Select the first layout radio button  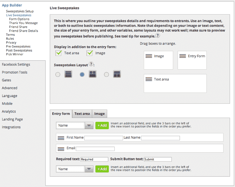(58, 75)
